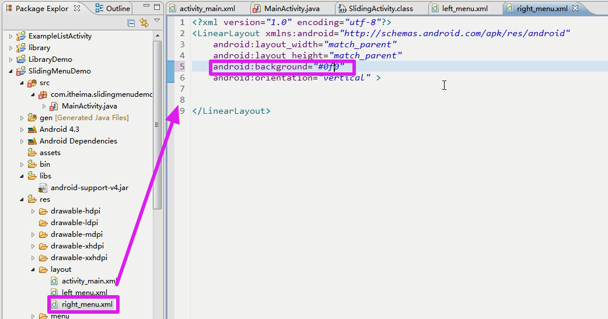
Task: Collapse com.itheima.slidingmenudemo package
Action: pos(33,94)
